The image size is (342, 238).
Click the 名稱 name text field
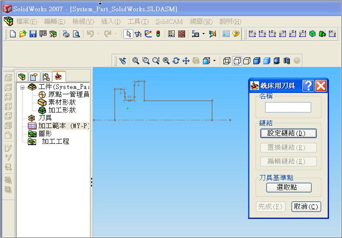288,107
